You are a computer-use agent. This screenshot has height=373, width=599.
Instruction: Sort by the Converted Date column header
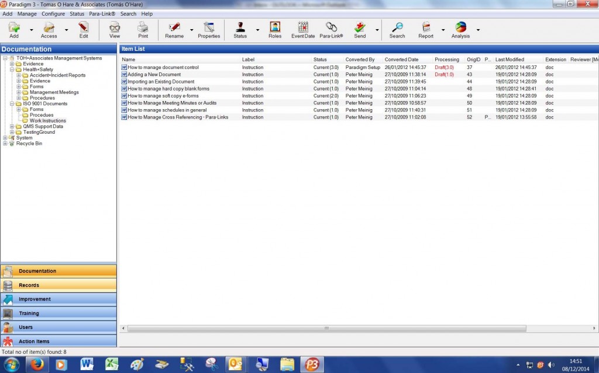(x=401, y=60)
